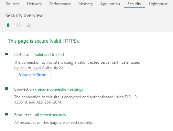The width and height of the screenshot is (173, 131).
Task: Click the View certificate button
Action: (33, 74)
